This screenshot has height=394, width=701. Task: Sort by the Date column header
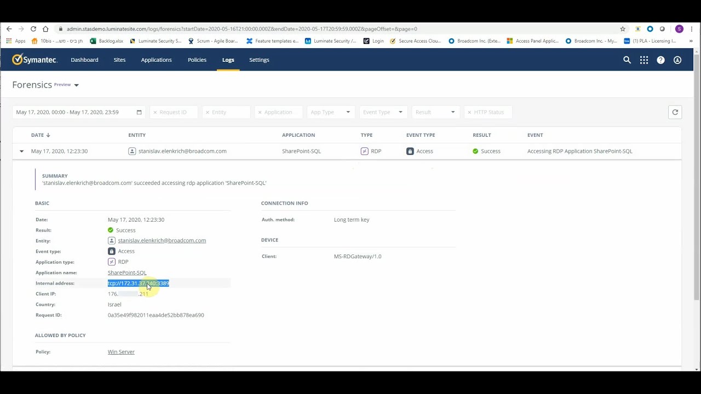click(41, 135)
